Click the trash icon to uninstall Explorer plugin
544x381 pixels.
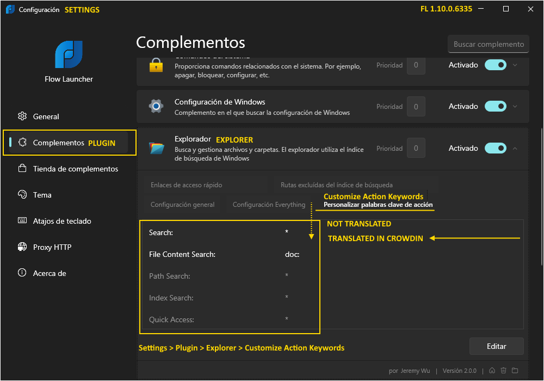coord(504,371)
